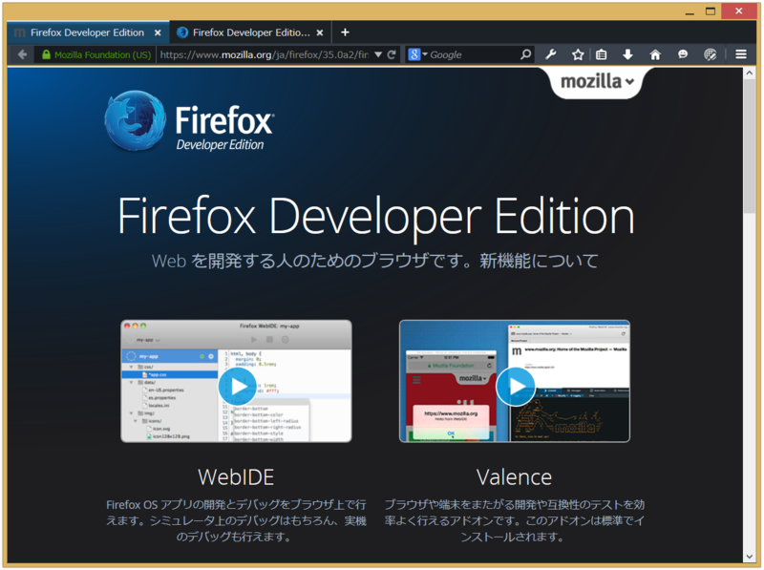The height and width of the screenshot is (570, 764).
Task: Switch to the second Firefox Developer Edition tab
Action: (250, 32)
